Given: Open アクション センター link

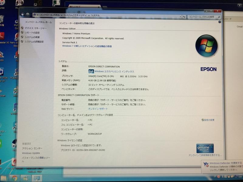Looking at the screenshot, I should coord(32,148).
